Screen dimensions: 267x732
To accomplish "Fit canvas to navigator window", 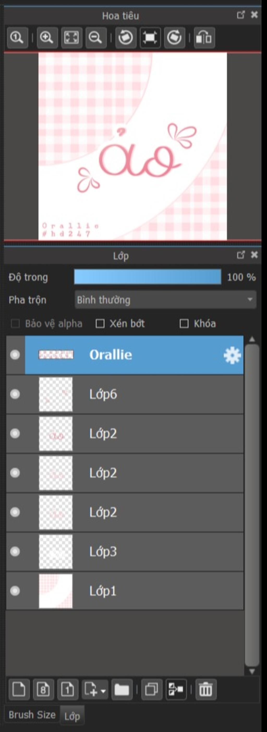I will (71, 38).
